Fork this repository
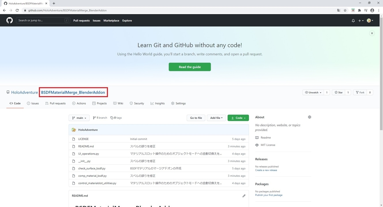The image size is (383, 207). pos(360,92)
